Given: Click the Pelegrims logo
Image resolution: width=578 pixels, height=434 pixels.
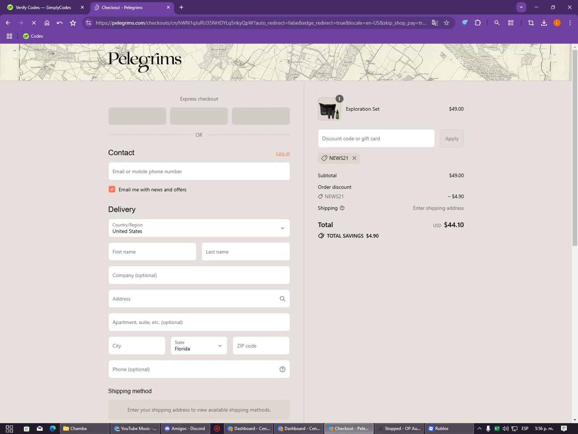Looking at the screenshot, I should pos(145,61).
